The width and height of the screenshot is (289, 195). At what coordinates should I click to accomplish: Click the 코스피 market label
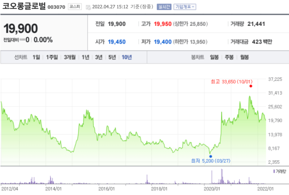[75, 6]
